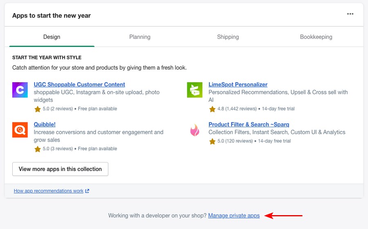Click 'Working with a developer on your shop?' text

click(157, 216)
